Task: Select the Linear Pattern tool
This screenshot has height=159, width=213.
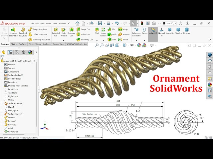Action: point(103,32)
